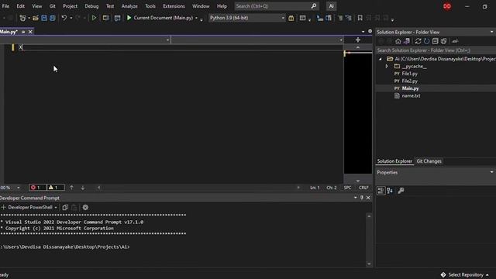
Task: Select File1.py in Solution Explorer
Action: pos(409,74)
